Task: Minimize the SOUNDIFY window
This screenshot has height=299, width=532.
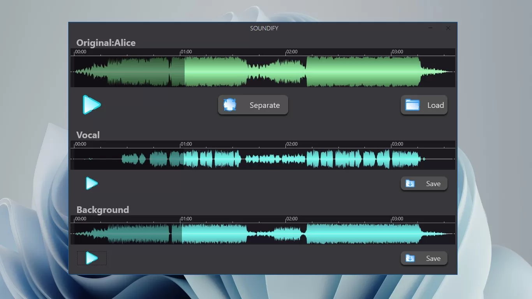Action: (430, 28)
